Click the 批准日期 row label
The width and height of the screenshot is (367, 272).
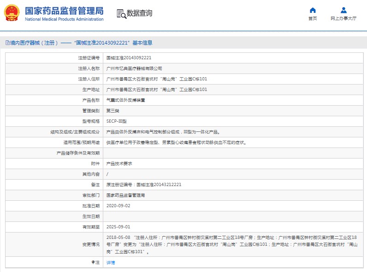click(91, 206)
